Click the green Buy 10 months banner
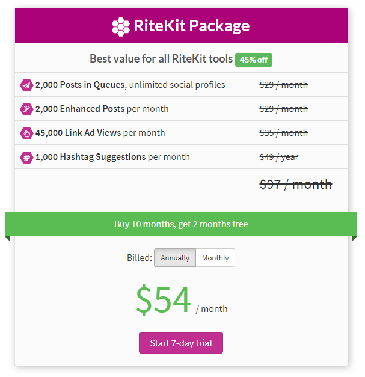The height and width of the screenshot is (377, 365). pos(181,224)
